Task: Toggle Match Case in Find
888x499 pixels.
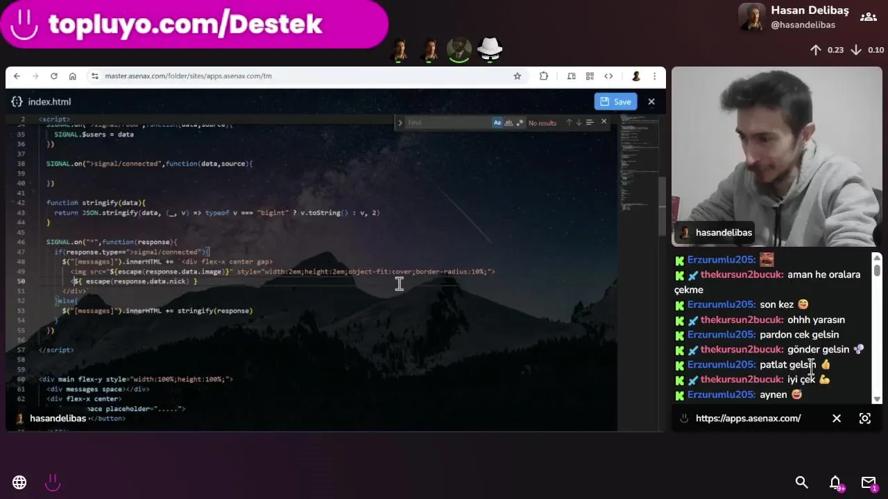Action: pyautogui.click(x=497, y=123)
